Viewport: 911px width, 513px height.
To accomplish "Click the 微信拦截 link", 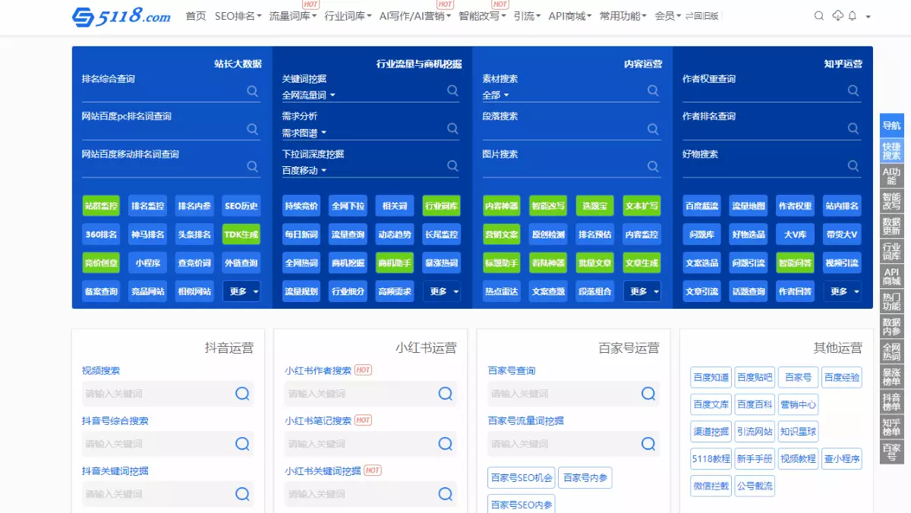I will pyautogui.click(x=711, y=486).
